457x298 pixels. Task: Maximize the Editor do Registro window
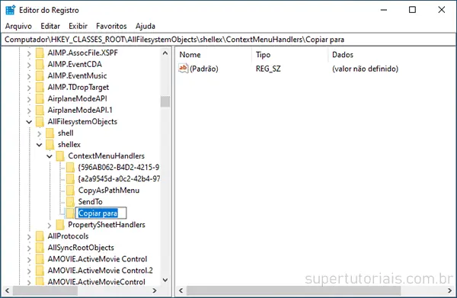click(412, 10)
